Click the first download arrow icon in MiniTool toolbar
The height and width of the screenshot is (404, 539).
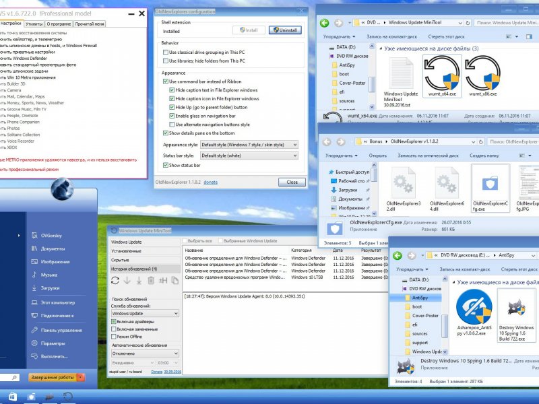pos(127,280)
